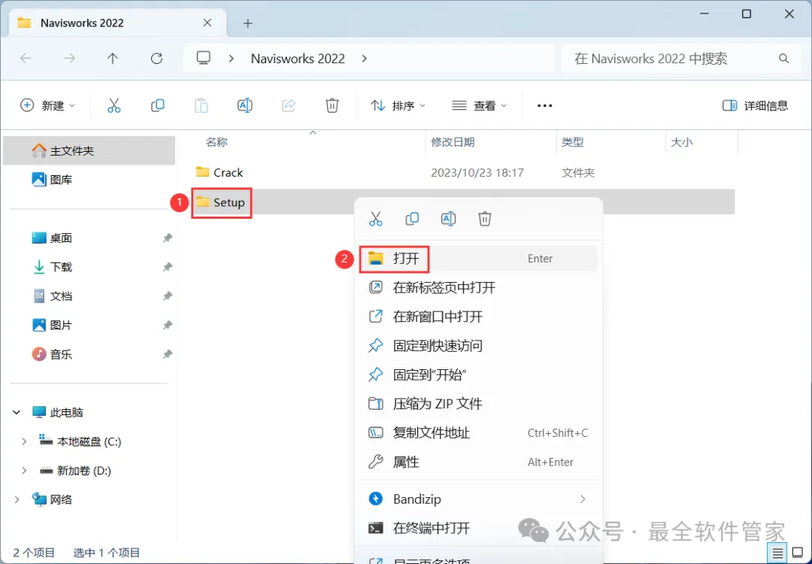The image size is (812, 564).
Task: Click the Cut icon in the toolbar
Action: 114,105
